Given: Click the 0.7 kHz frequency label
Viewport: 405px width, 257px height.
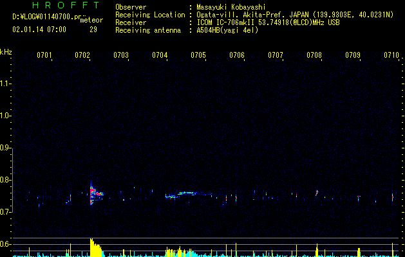Looking at the screenshot, I should click(x=5, y=212).
